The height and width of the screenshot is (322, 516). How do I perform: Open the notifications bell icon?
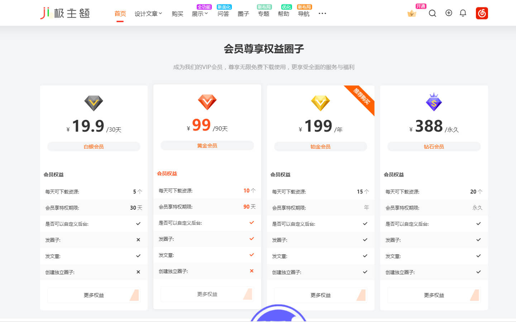click(463, 13)
